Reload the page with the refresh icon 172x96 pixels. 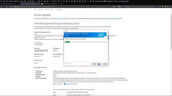(7, 6)
